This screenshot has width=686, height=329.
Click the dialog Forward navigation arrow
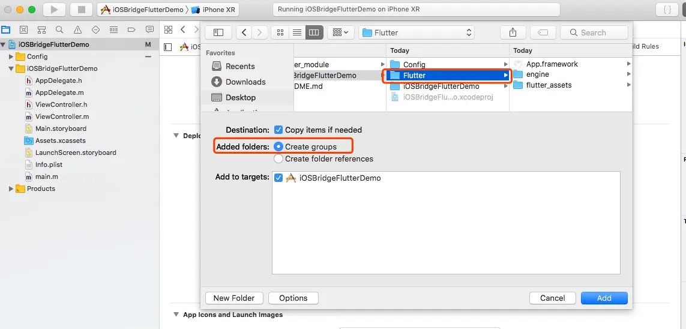point(260,32)
